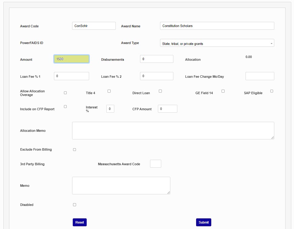This screenshot has width=294, height=229.
Task: Enable the Allow Allocation Overage checkbox
Action: coord(65,93)
